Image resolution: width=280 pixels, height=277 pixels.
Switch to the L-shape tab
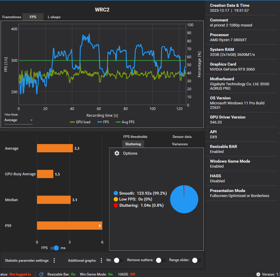(x=54, y=17)
